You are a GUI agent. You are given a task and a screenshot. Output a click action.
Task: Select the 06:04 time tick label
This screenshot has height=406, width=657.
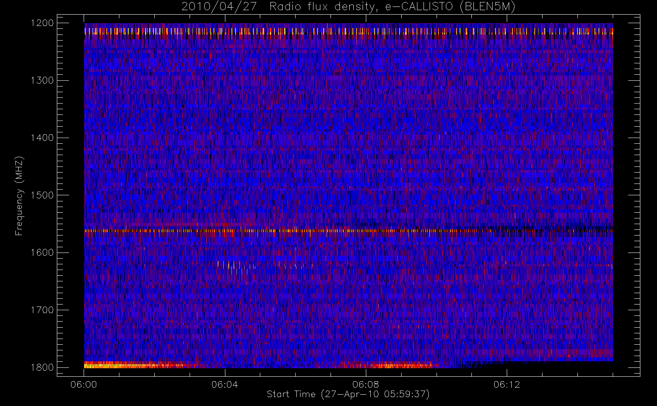click(x=225, y=384)
